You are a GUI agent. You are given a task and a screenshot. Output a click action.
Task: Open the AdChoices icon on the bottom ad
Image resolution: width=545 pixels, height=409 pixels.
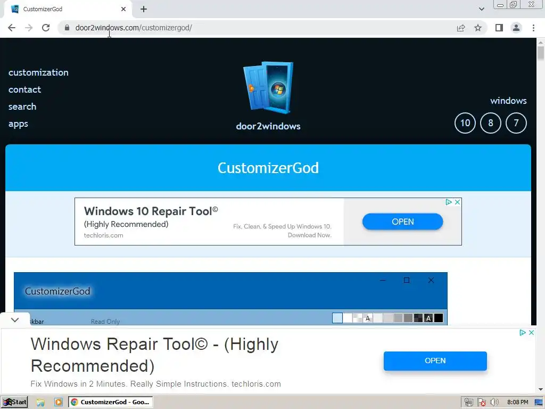point(523,332)
